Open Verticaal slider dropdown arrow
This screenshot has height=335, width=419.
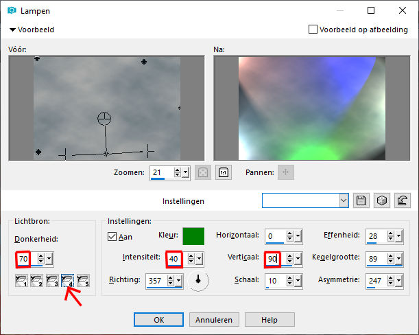click(x=298, y=259)
